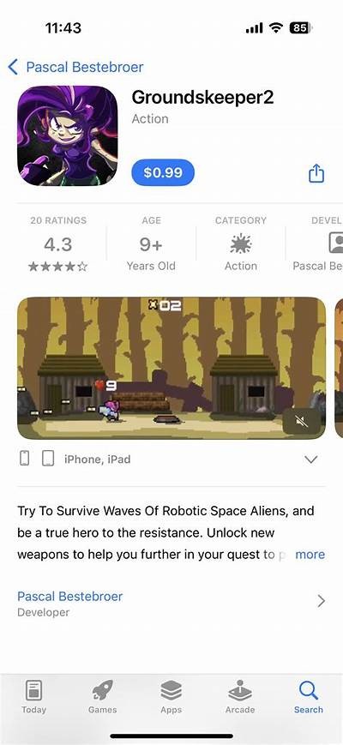Play the forest gameplay preview video

tap(171, 368)
